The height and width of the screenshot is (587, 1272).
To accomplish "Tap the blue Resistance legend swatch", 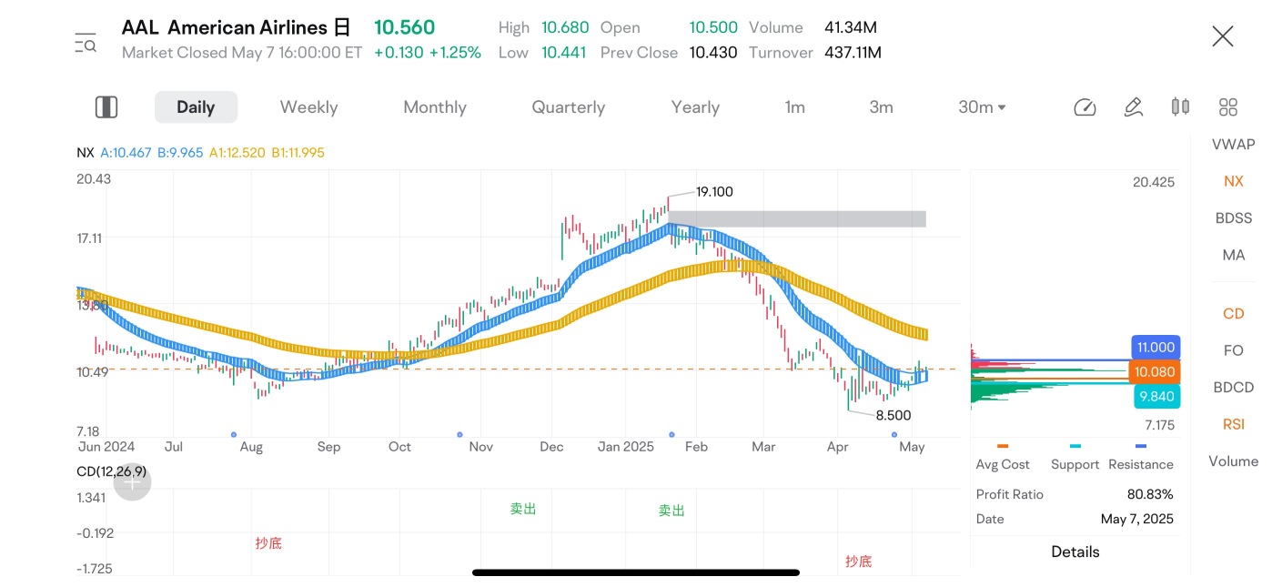I will (1141, 446).
